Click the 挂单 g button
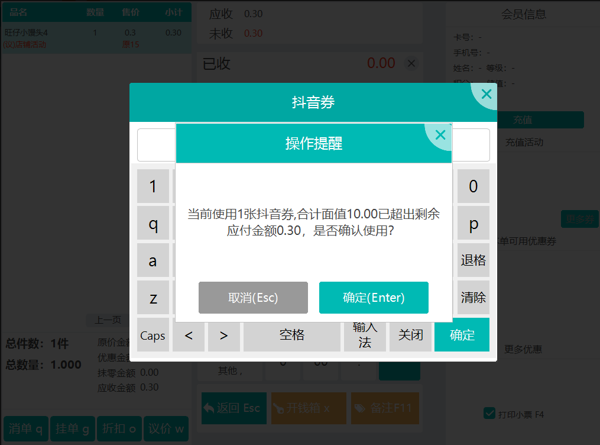This screenshot has height=445, width=600. [x=73, y=428]
